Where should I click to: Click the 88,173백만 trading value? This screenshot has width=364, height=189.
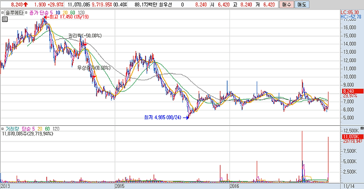[x=146, y=5]
